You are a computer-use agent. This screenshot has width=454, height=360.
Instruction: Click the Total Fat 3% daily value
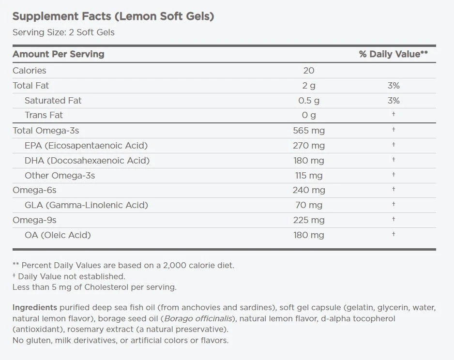pos(393,85)
